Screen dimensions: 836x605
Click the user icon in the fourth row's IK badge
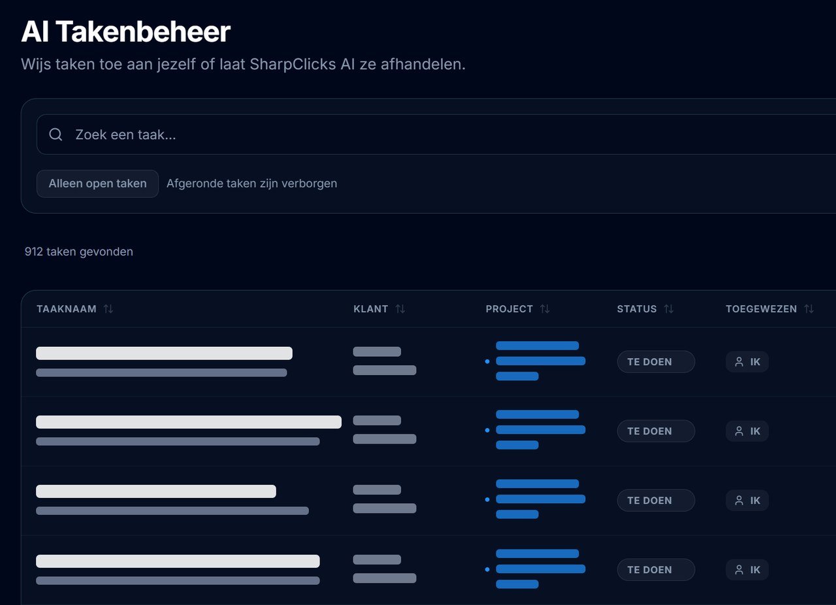pyautogui.click(x=739, y=570)
